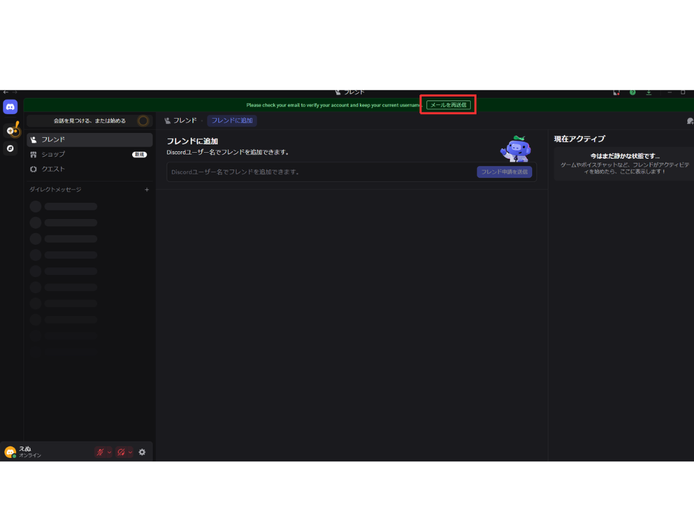Open user settings gear icon

(x=142, y=452)
